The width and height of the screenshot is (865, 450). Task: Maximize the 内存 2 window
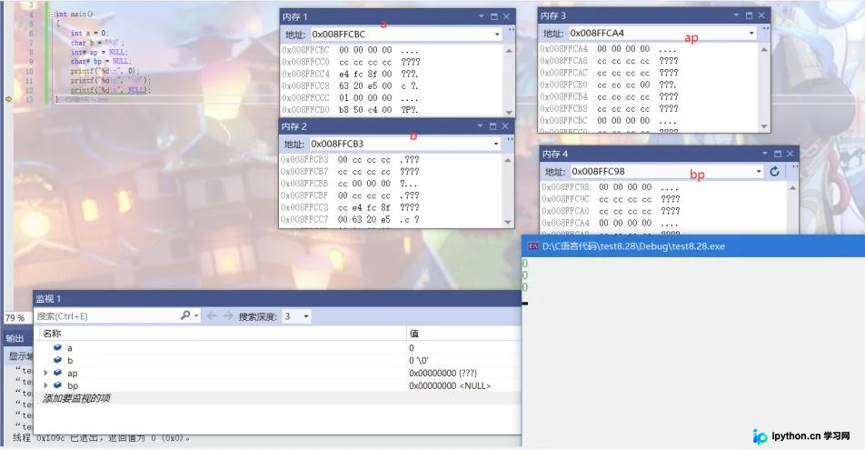(492, 126)
